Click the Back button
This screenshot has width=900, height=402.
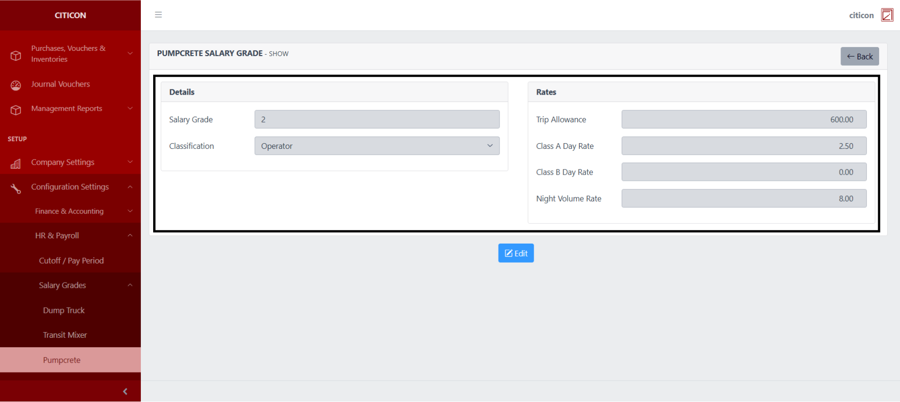pyautogui.click(x=859, y=57)
